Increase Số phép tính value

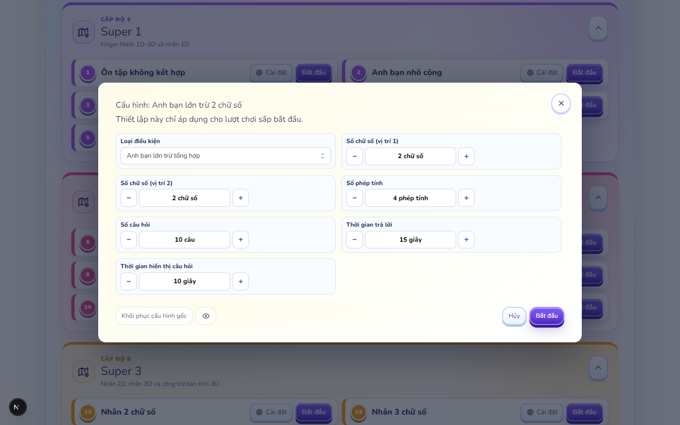(466, 198)
